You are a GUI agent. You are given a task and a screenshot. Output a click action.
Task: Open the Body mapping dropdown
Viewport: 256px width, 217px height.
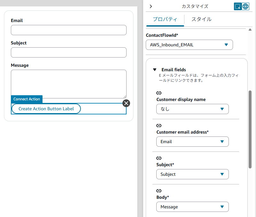[192, 207]
